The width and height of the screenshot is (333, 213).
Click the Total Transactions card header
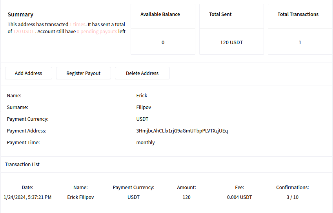[x=298, y=14]
